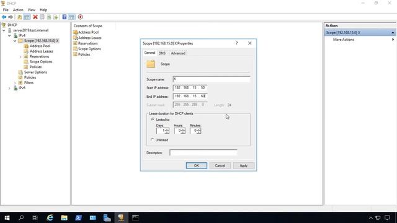This screenshot has width=397, height=223.
Task: Open the Action menu
Action: 18,10
